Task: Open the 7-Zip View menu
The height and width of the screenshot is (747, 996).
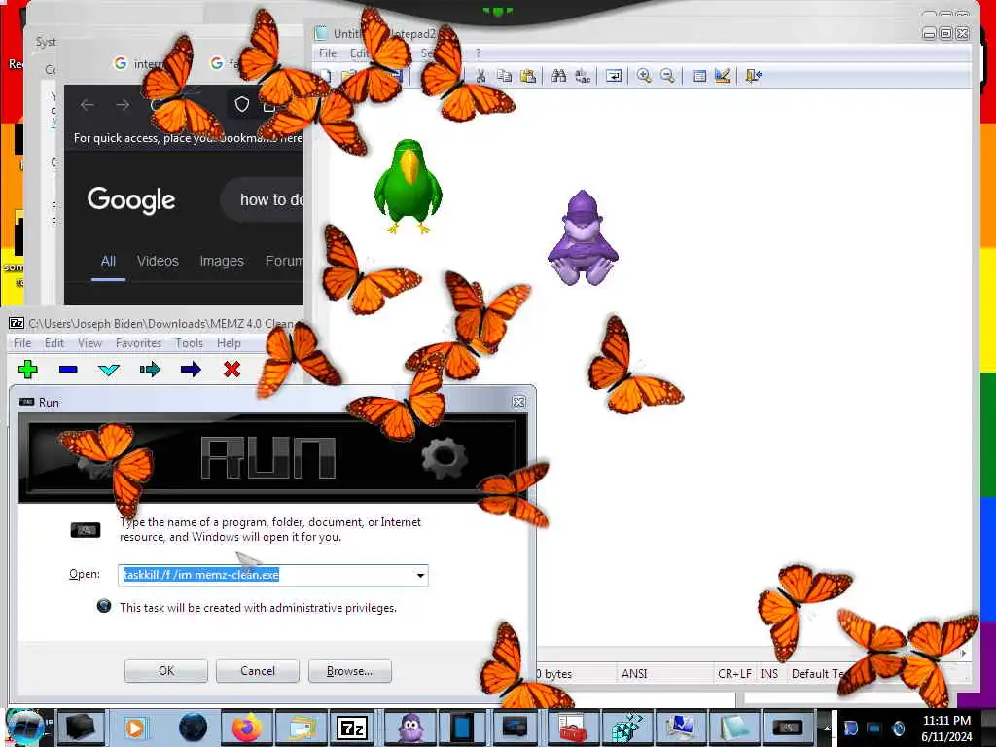Action: [90, 343]
